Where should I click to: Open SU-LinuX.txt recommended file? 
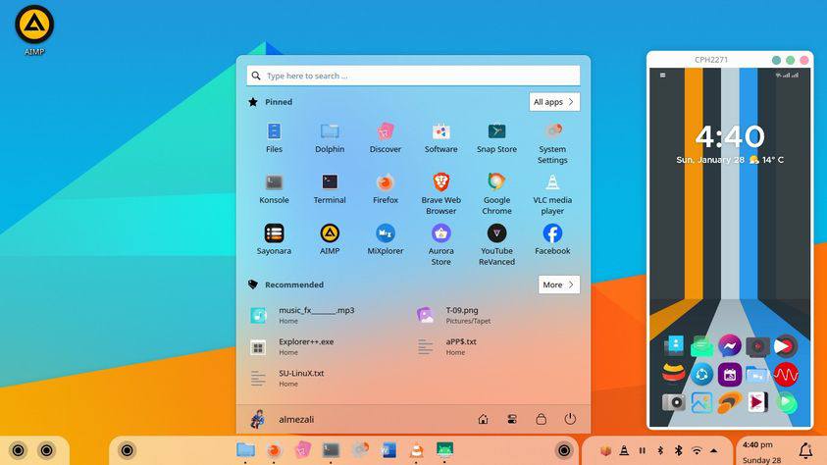click(x=286, y=378)
